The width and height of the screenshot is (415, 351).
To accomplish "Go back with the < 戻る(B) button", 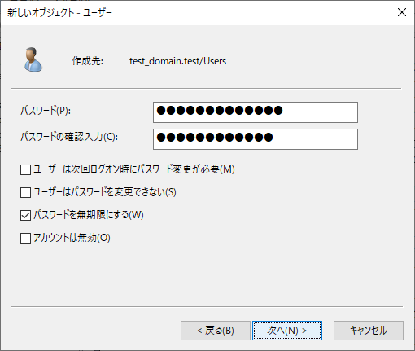I will pyautogui.click(x=216, y=331).
